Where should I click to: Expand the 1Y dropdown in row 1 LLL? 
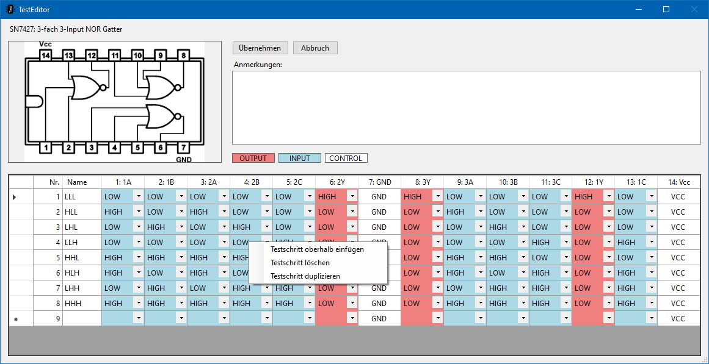[609, 197]
